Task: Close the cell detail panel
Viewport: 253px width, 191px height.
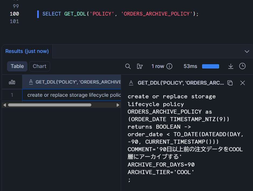Action: coord(242,83)
